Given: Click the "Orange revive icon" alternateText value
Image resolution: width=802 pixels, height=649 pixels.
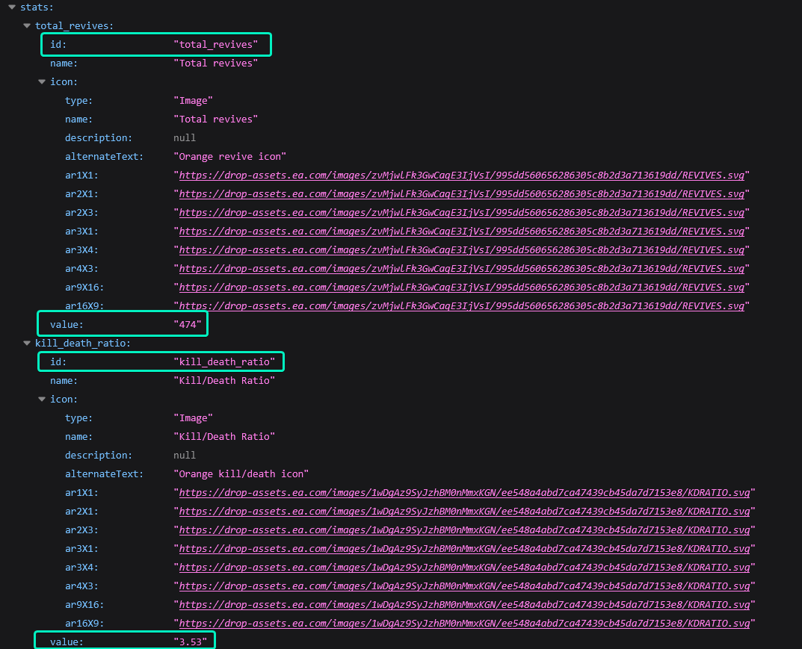Looking at the screenshot, I should [x=229, y=157].
